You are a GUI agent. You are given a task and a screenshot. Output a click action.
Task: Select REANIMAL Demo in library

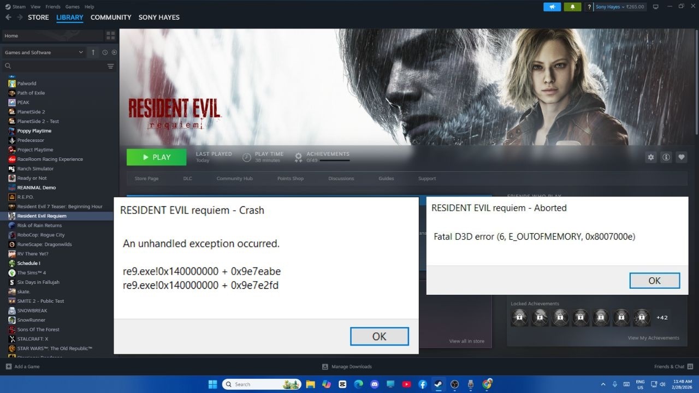pyautogui.click(x=36, y=188)
